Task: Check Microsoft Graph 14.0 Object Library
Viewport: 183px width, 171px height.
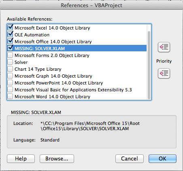Action: pos(10,76)
